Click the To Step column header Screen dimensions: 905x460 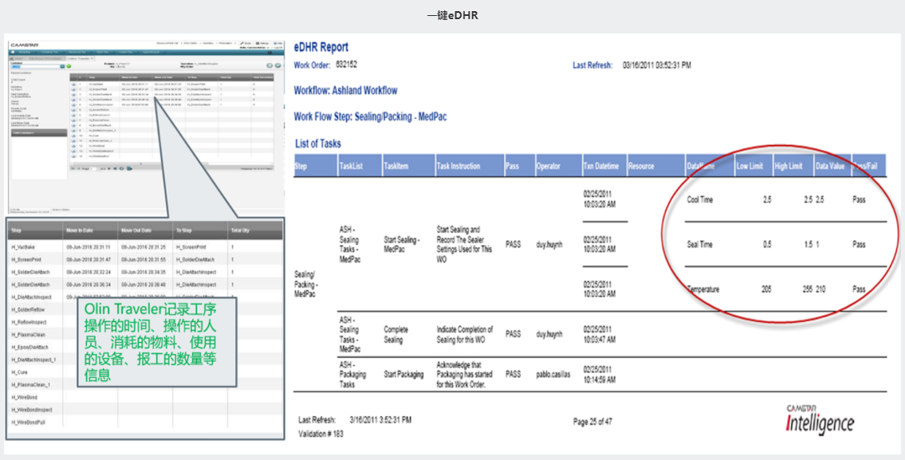pos(199,230)
